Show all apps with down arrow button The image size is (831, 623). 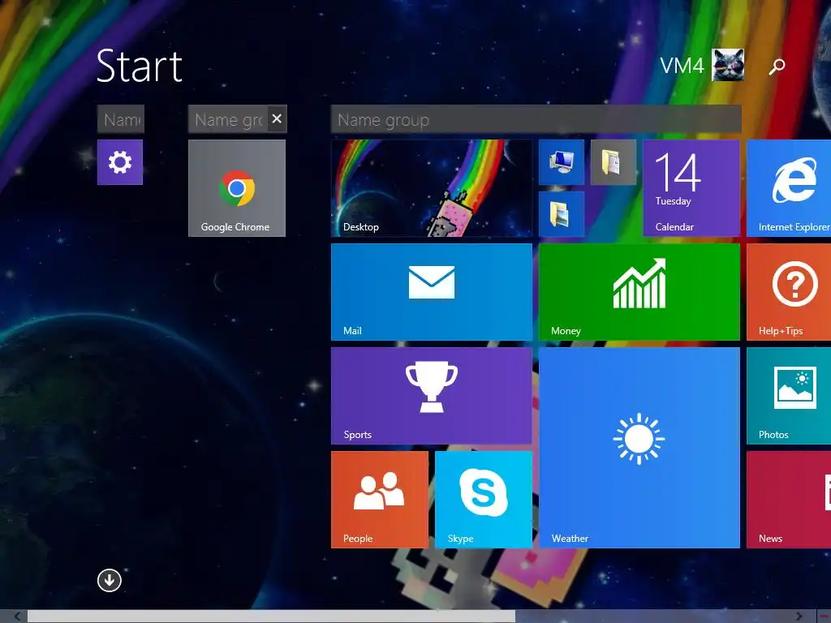point(110,580)
